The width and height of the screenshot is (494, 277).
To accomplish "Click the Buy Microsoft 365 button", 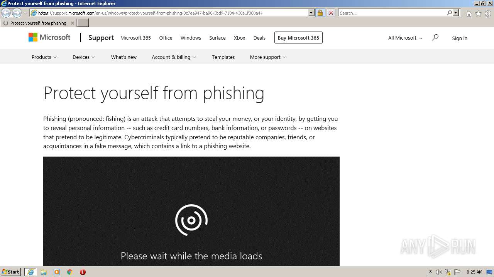I will tap(298, 38).
